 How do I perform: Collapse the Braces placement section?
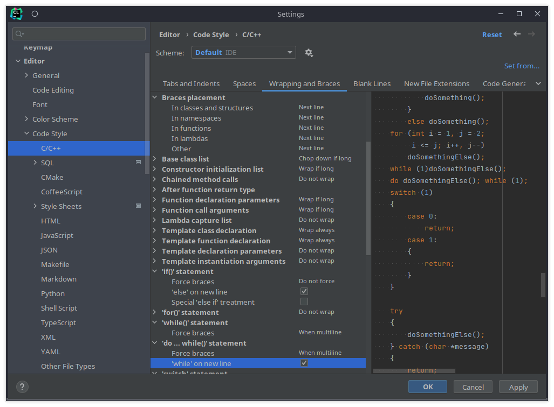[x=155, y=97]
